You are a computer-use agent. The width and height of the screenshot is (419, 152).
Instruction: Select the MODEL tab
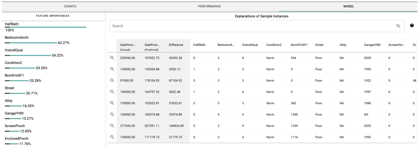[x=349, y=6]
